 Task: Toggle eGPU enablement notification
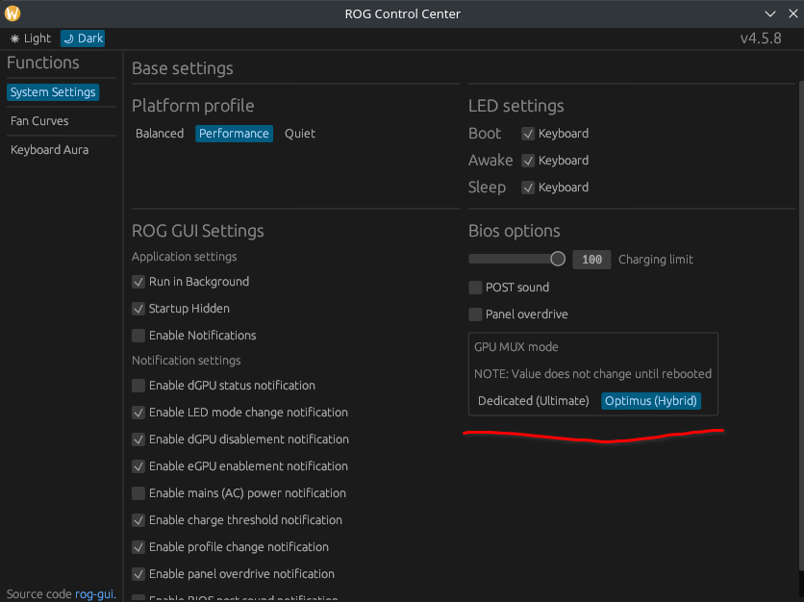coord(138,466)
